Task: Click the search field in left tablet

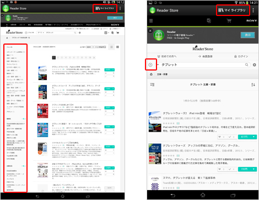Action: click(x=60, y=33)
